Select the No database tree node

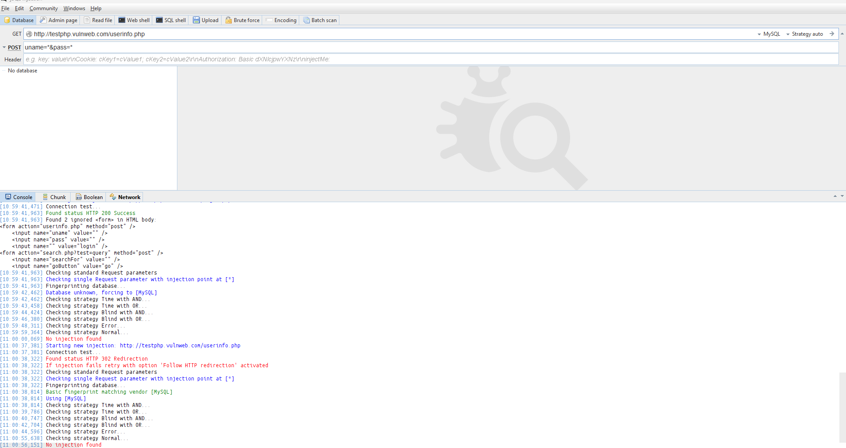point(23,70)
